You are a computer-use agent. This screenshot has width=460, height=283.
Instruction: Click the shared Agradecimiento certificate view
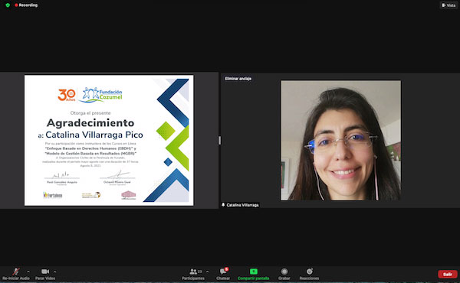pos(109,141)
